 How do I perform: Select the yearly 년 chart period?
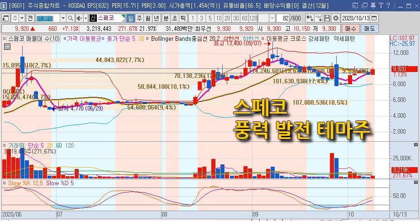coord(157,18)
